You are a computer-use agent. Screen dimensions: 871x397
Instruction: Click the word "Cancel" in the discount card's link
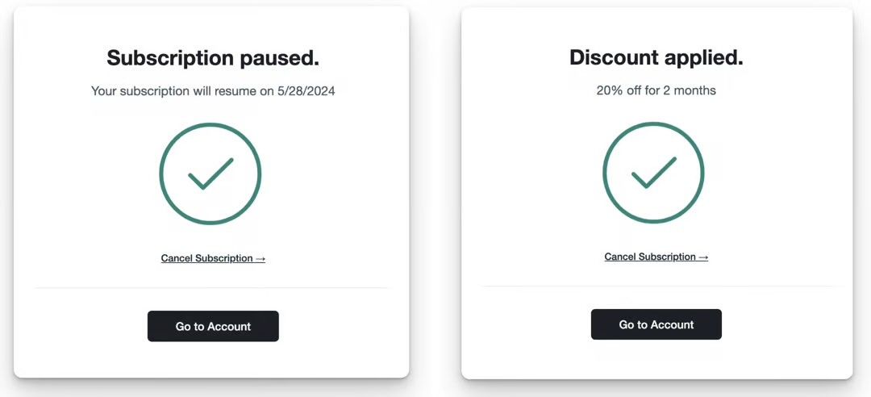pyautogui.click(x=620, y=257)
